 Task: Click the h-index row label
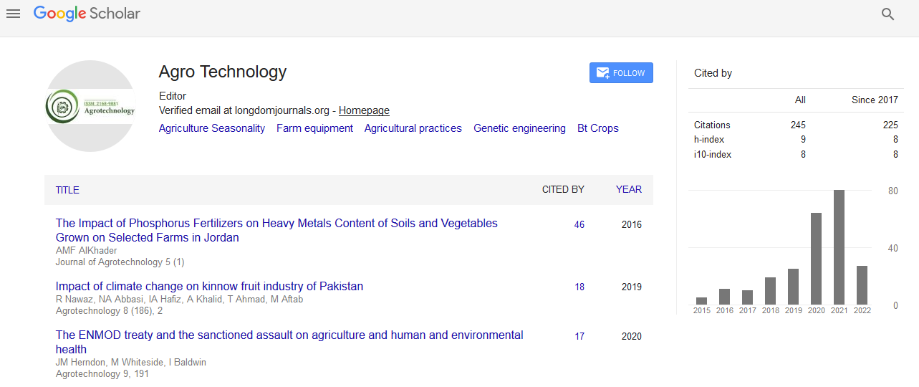[x=709, y=140]
